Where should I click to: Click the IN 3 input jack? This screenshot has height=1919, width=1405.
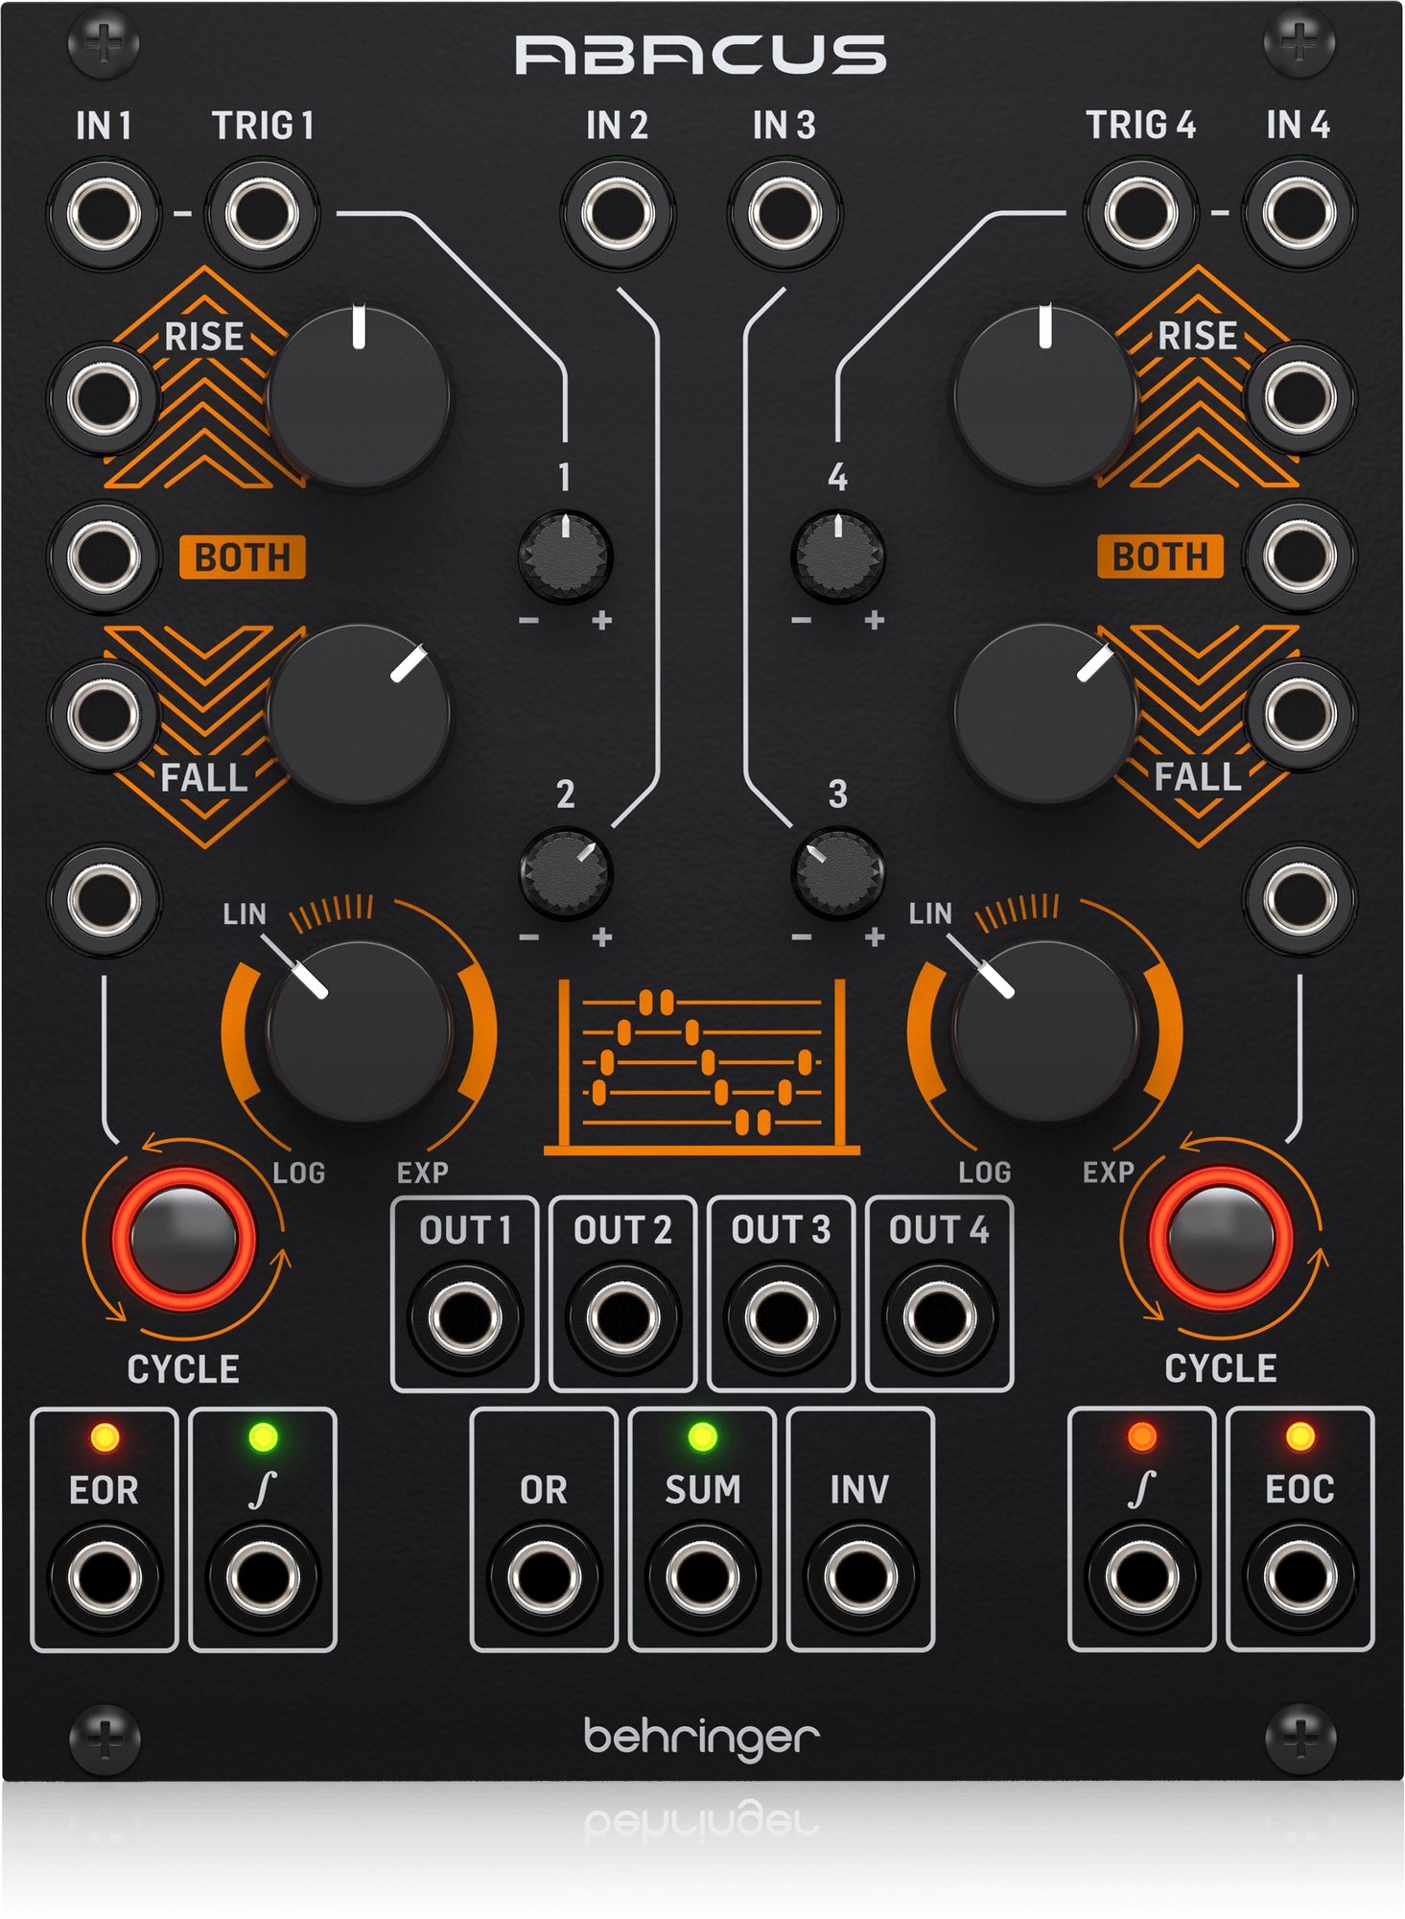784,213
